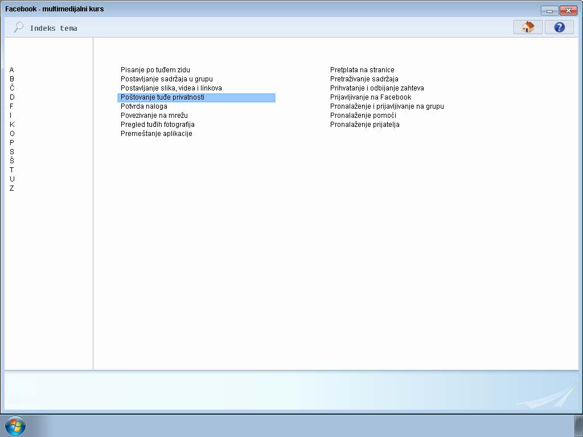Show topics under letter P

point(12,143)
